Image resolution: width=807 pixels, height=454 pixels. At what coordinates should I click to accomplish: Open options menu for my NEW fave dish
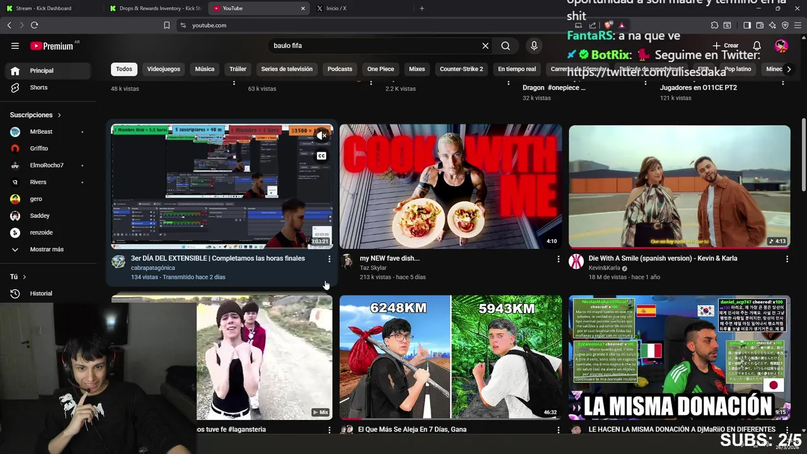pos(558,259)
